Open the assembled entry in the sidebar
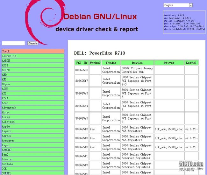This screenshot has width=207, height=175. [x=33, y=56]
